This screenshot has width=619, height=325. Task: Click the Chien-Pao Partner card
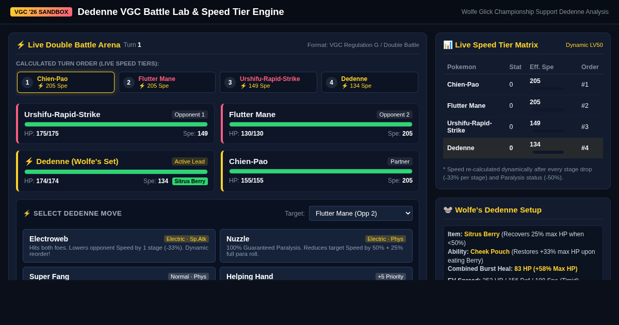320,171
